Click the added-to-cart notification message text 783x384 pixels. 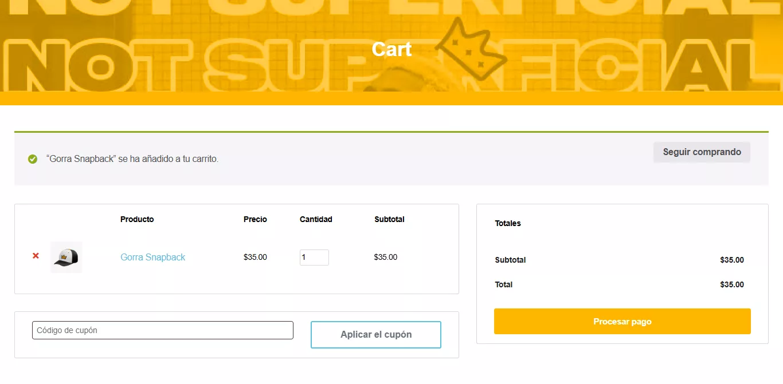coord(132,159)
